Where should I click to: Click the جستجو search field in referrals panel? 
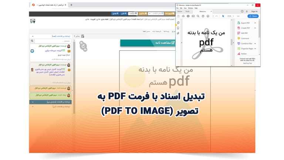[x=53, y=41]
